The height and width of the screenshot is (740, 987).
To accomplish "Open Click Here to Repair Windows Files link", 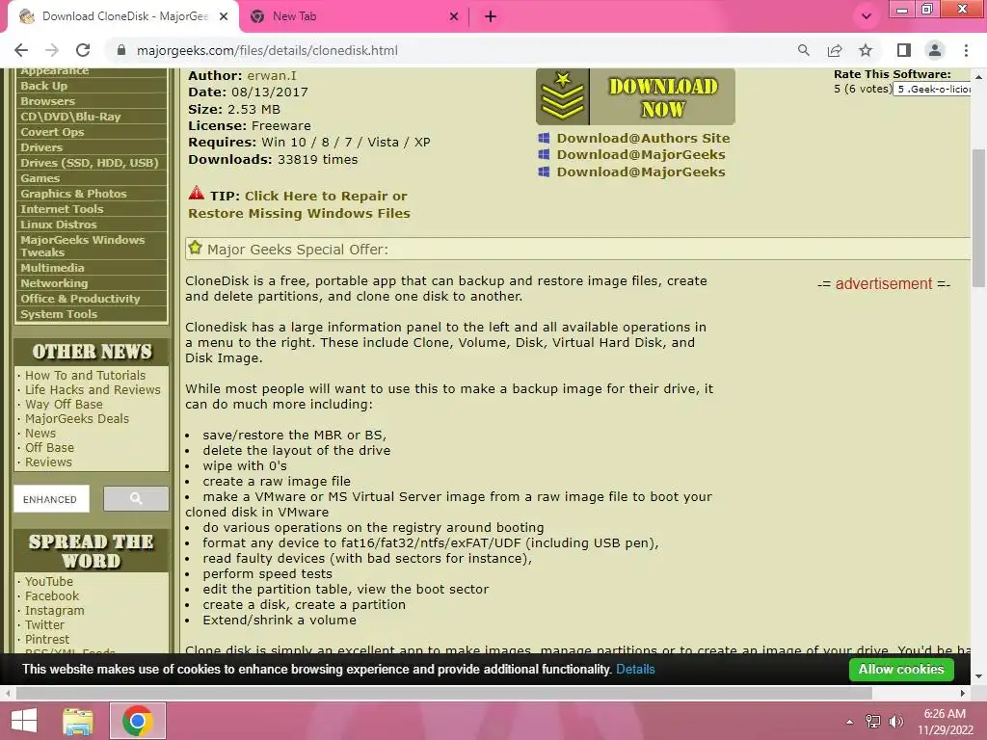I will click(x=299, y=204).
